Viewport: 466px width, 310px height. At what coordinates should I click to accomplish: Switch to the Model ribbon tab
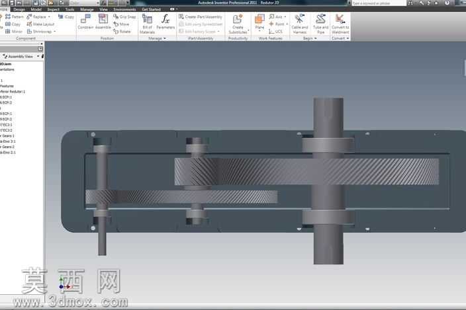(36, 9)
